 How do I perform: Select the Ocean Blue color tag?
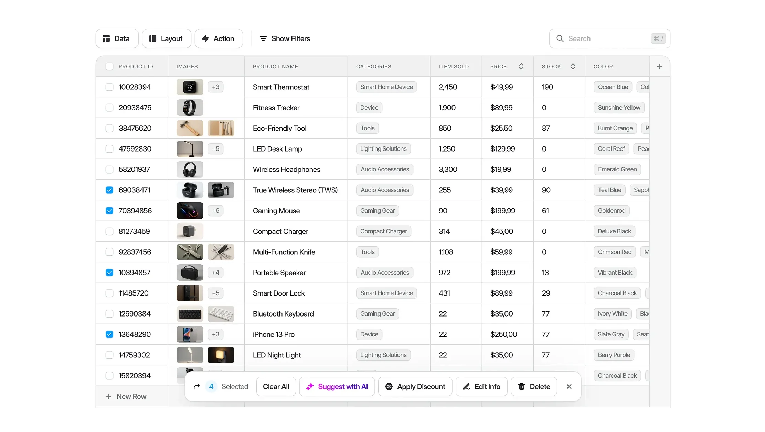click(612, 87)
